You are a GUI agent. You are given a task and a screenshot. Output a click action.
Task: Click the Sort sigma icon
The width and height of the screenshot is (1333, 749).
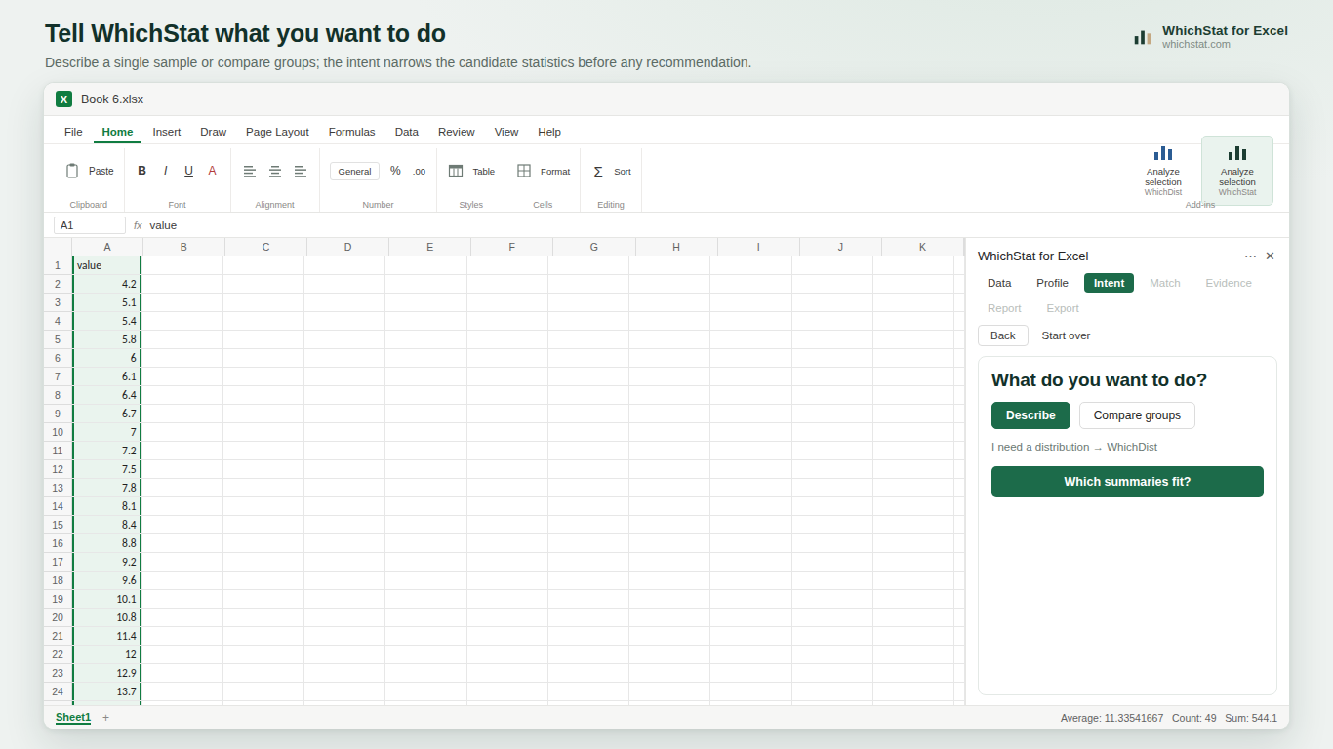point(598,171)
